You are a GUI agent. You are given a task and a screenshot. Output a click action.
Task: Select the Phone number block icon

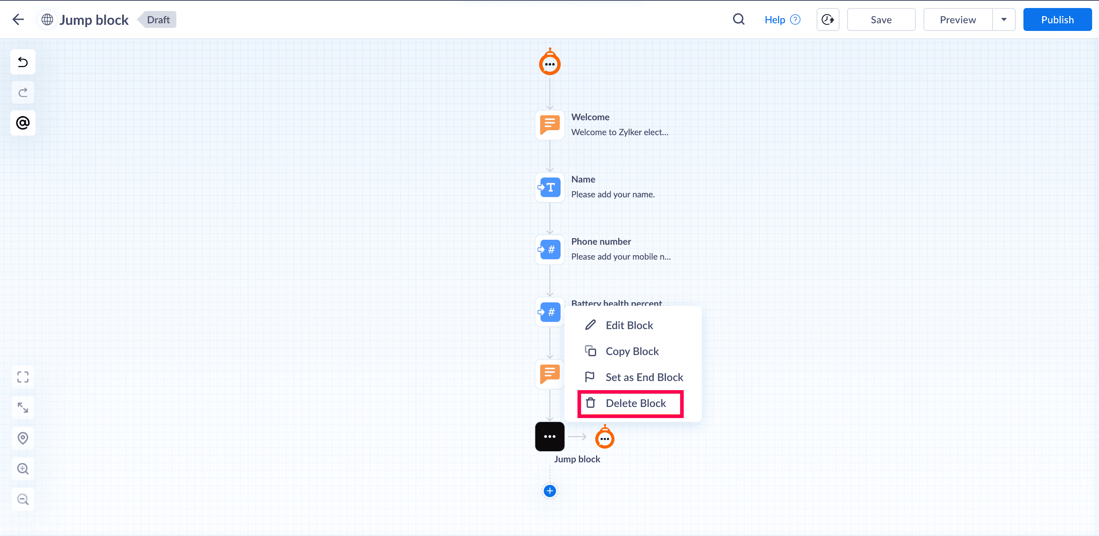coord(549,250)
